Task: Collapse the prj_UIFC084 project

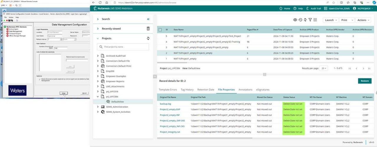Action: 98,96
